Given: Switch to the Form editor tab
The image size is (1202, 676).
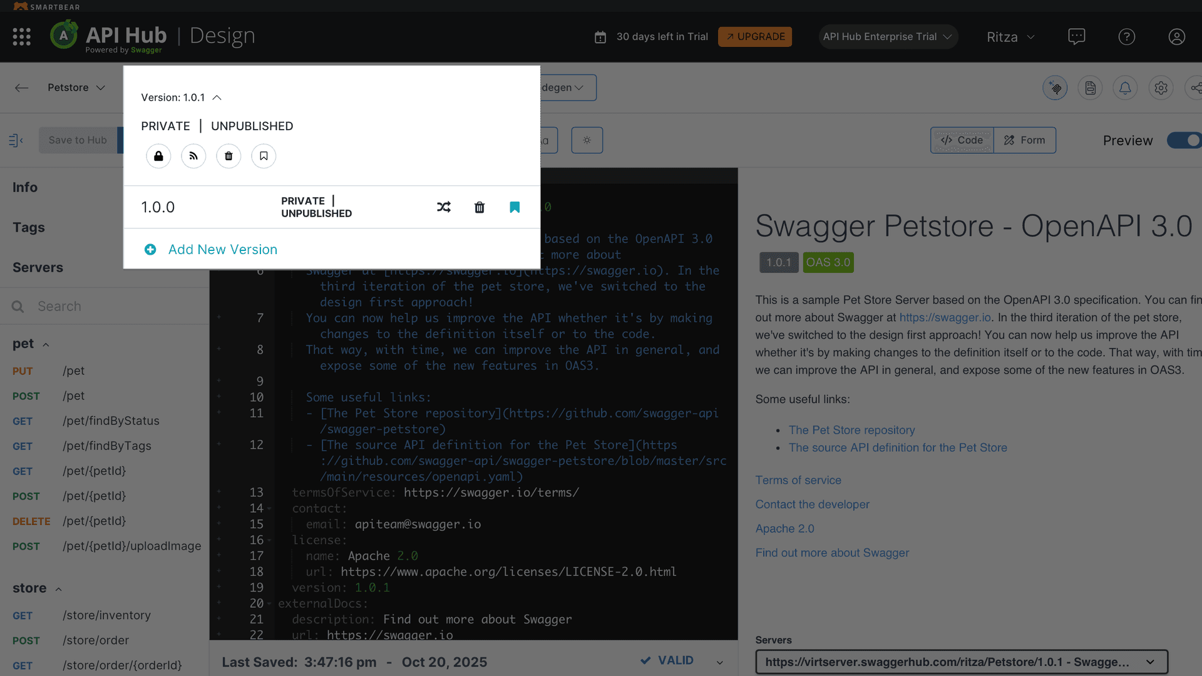Looking at the screenshot, I should 1024,140.
